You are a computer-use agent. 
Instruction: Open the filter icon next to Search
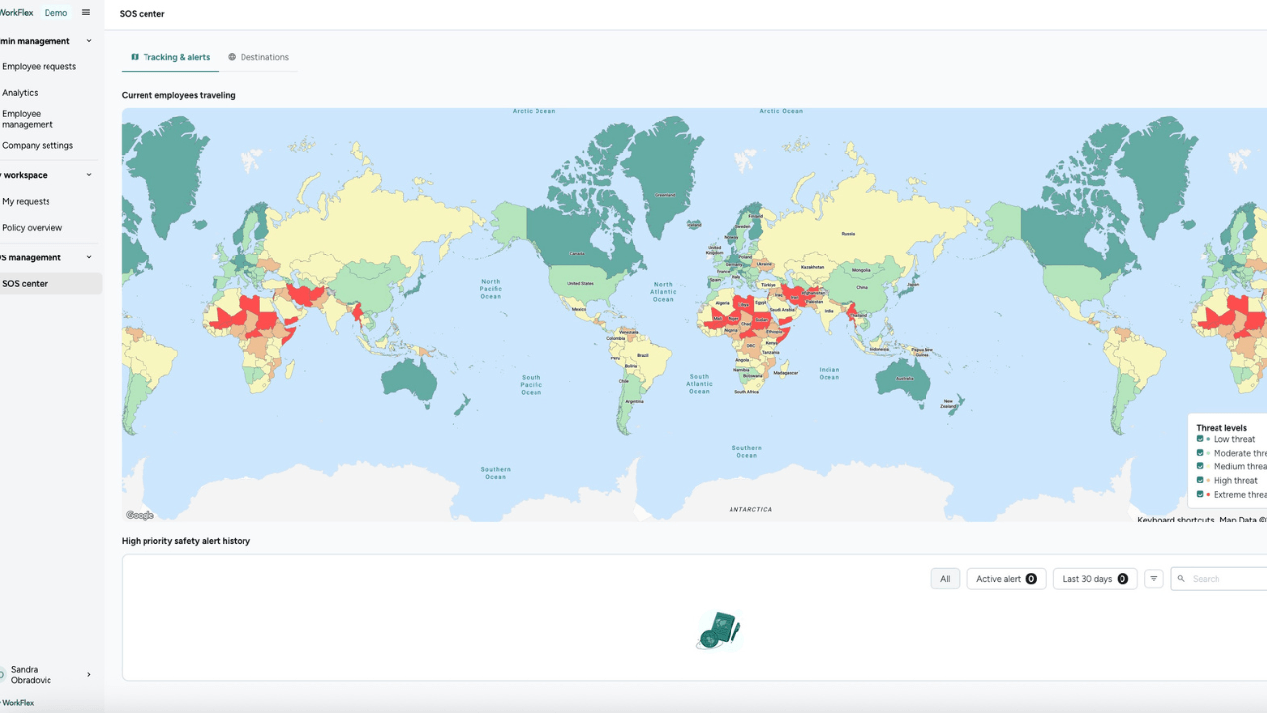pyautogui.click(x=1153, y=578)
